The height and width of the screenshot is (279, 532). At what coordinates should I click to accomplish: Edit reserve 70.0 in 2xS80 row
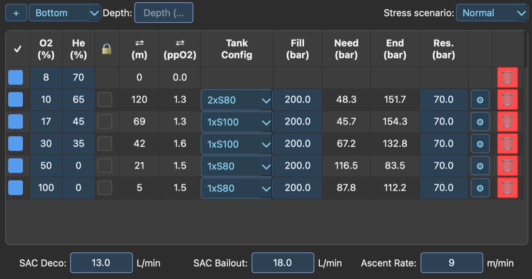point(444,99)
